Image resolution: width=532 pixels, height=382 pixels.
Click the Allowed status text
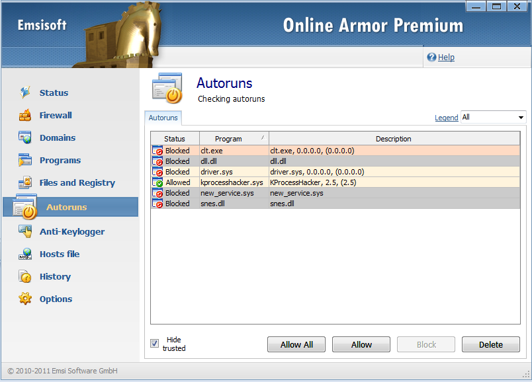coord(178,182)
